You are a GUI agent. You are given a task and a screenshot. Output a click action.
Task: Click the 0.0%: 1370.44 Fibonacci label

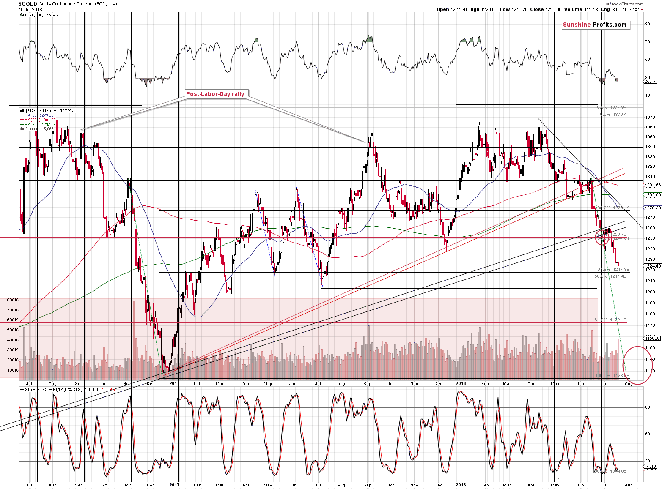coord(615,115)
